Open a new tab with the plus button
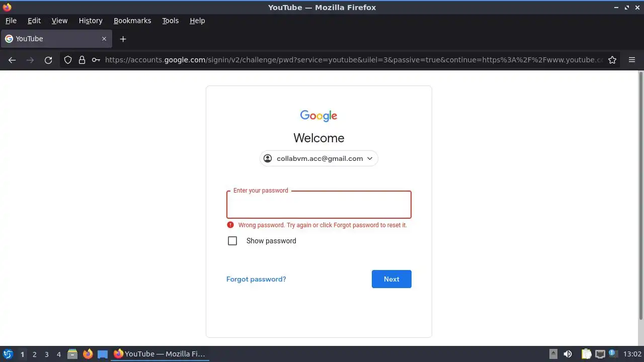The image size is (644, 362). tap(123, 39)
